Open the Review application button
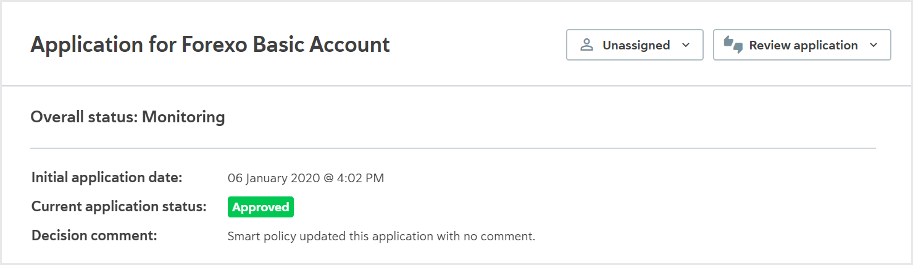 pyautogui.click(x=802, y=44)
